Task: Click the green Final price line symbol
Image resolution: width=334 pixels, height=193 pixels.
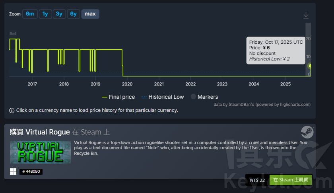Action: click(105, 97)
